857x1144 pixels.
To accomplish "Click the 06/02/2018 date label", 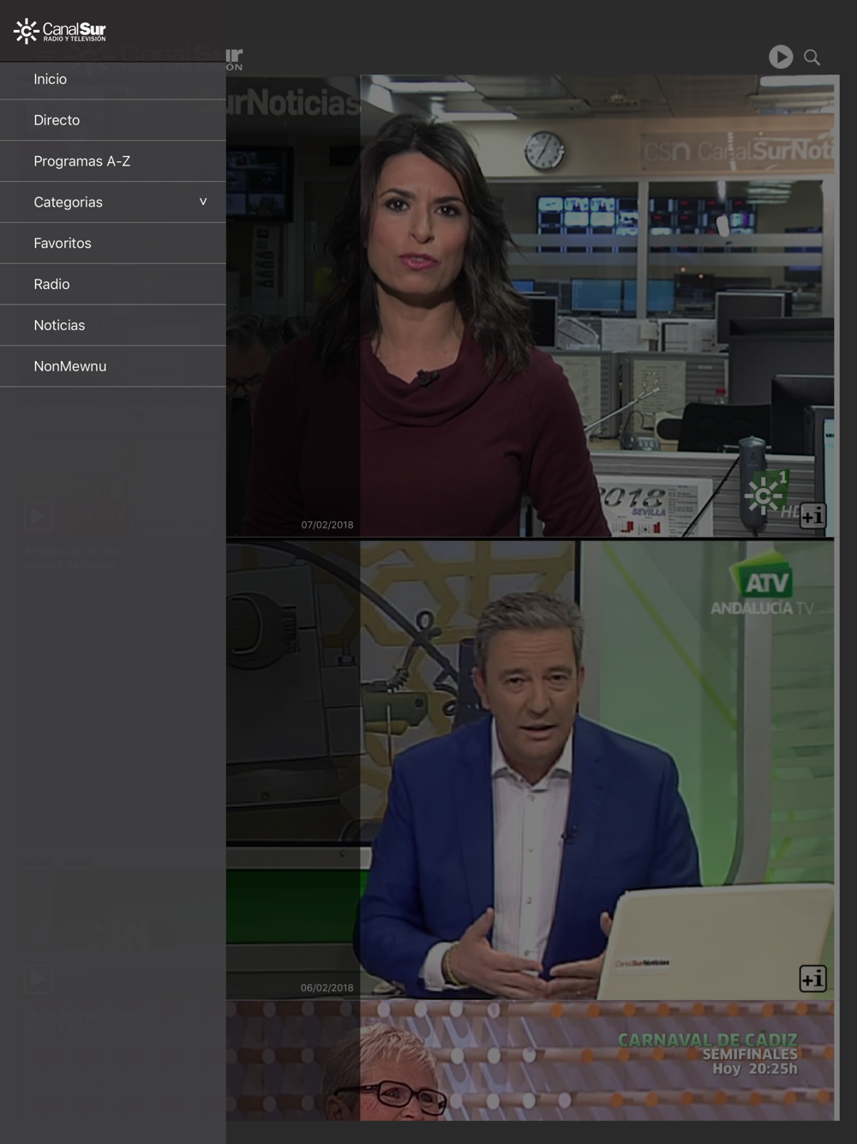I will tap(327, 988).
